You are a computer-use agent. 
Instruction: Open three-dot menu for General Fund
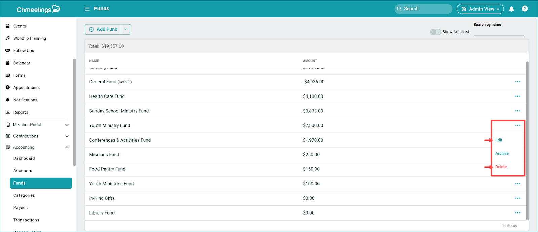pyautogui.click(x=517, y=82)
